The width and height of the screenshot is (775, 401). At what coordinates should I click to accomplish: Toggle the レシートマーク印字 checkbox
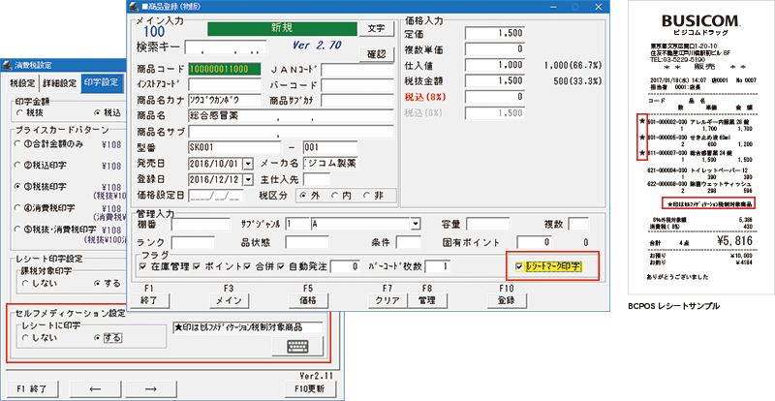tap(521, 265)
